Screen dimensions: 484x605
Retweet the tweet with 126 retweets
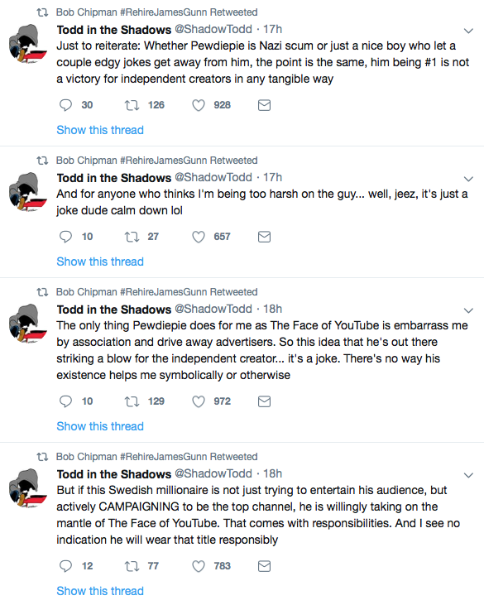[x=132, y=105]
